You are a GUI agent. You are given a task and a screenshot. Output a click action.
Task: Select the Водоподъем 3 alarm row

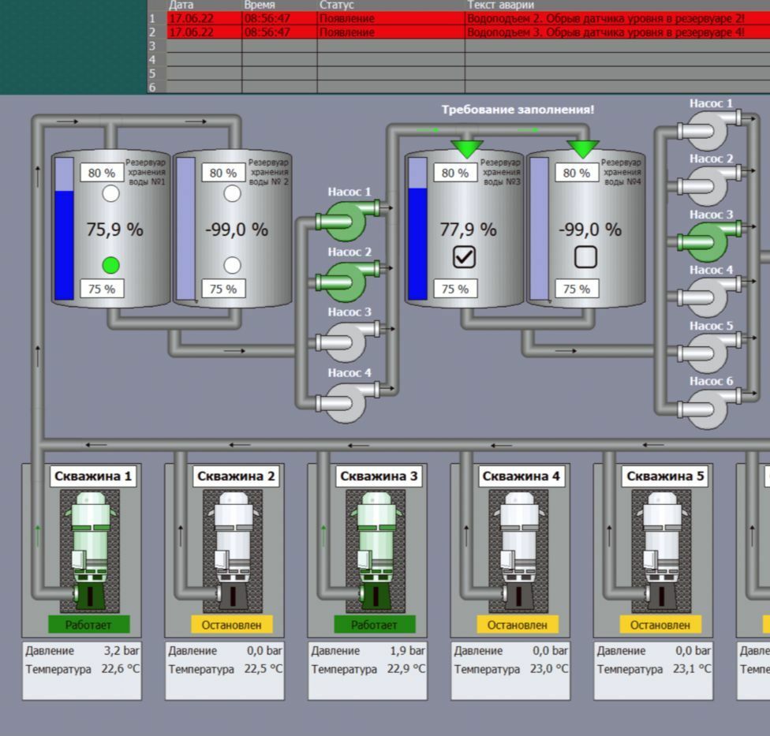click(458, 32)
